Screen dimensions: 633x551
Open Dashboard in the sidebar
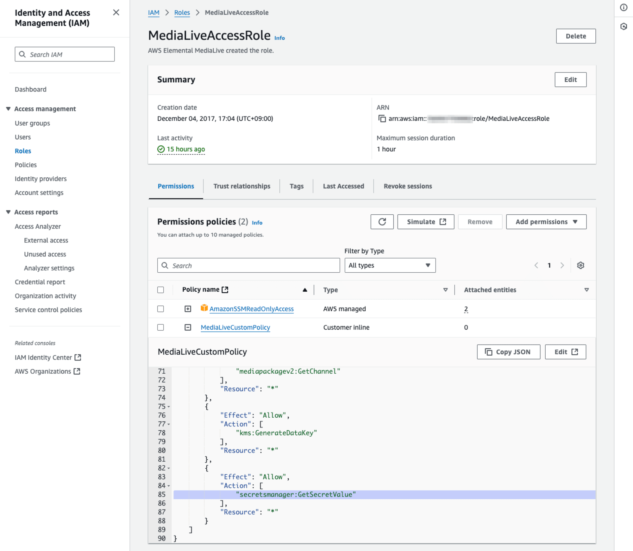(x=30, y=89)
